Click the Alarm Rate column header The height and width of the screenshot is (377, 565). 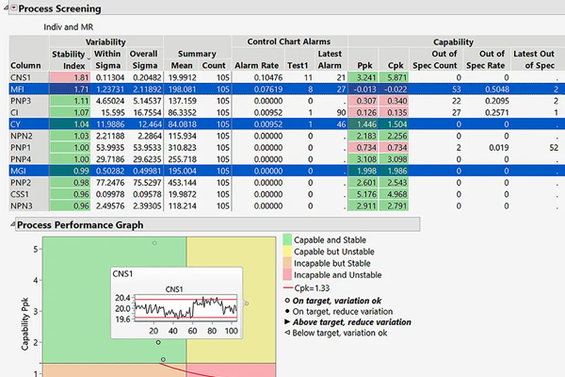(257, 65)
